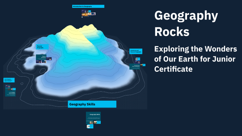The image size is (242, 136).
Task: Open Conclusion and Future of Geography label
Action: [x=136, y=51]
